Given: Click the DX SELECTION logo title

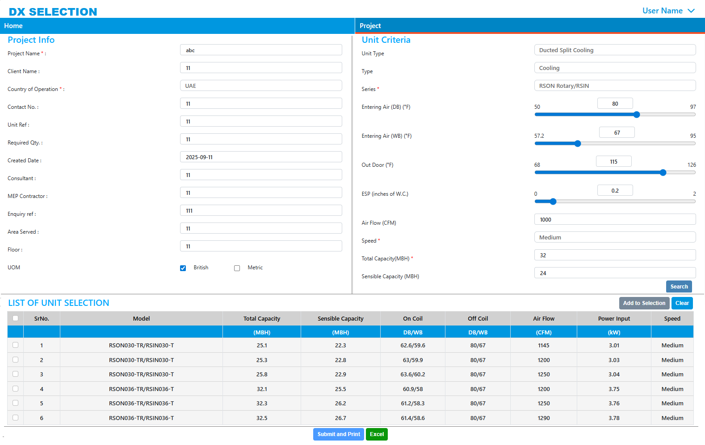Looking at the screenshot, I should pos(53,12).
